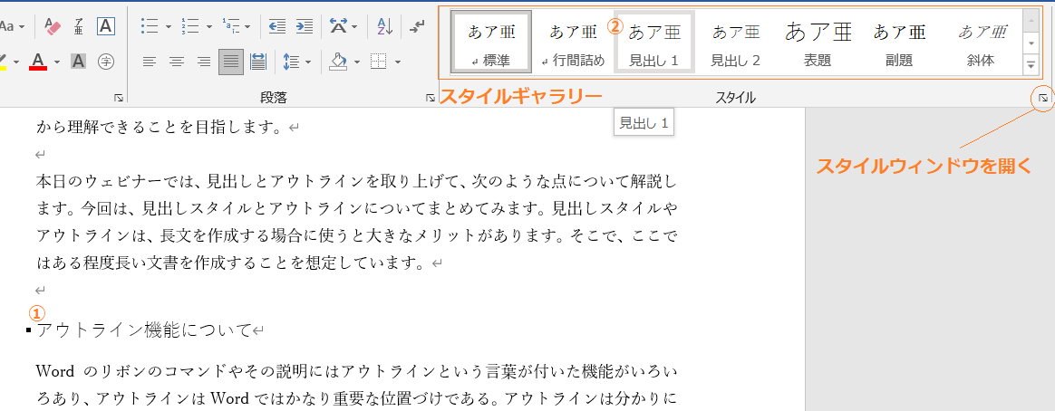Toggle Justify paragraph alignment

(231, 62)
